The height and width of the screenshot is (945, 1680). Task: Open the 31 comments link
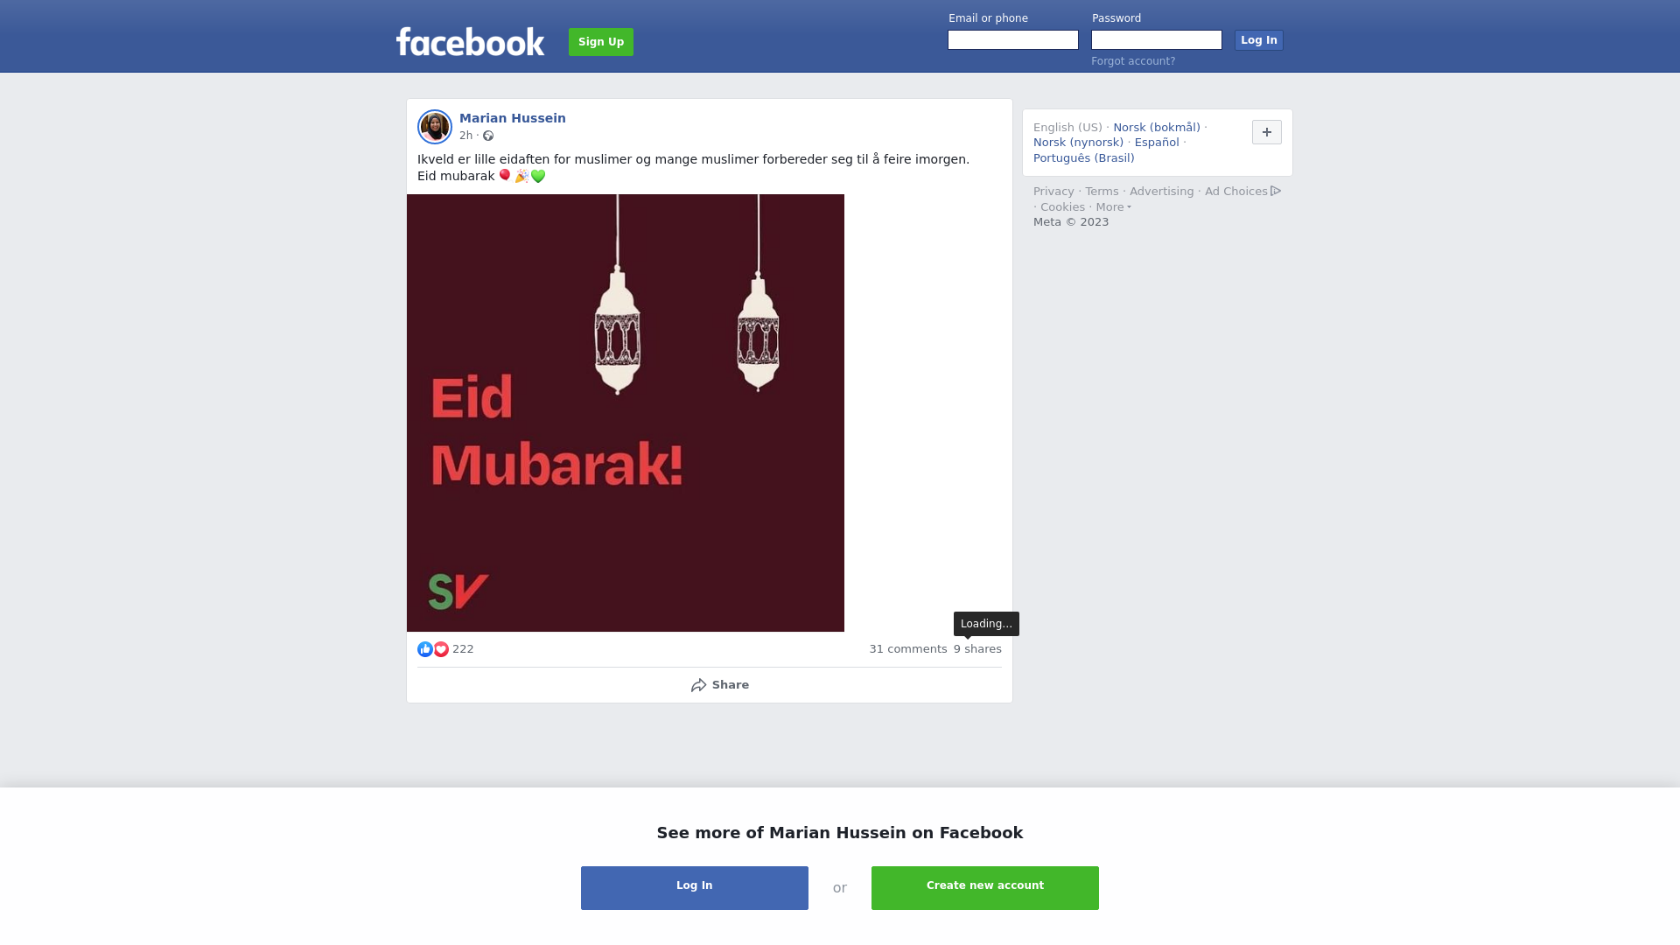pos(908,649)
